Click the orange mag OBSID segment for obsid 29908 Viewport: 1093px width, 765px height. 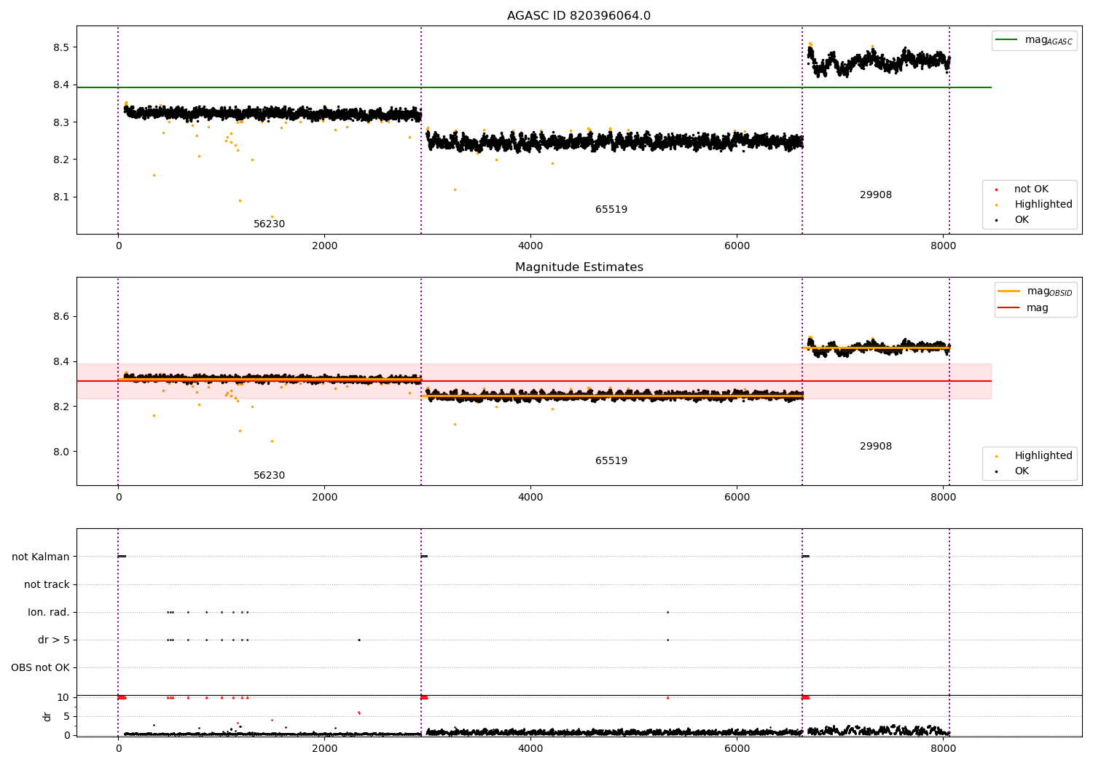pos(876,348)
